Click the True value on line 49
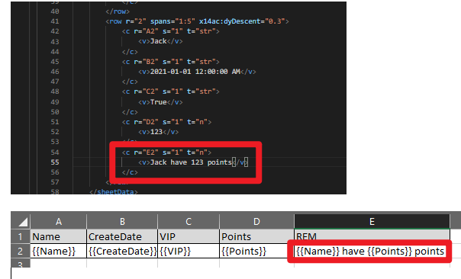The image size is (461, 279). coord(159,102)
